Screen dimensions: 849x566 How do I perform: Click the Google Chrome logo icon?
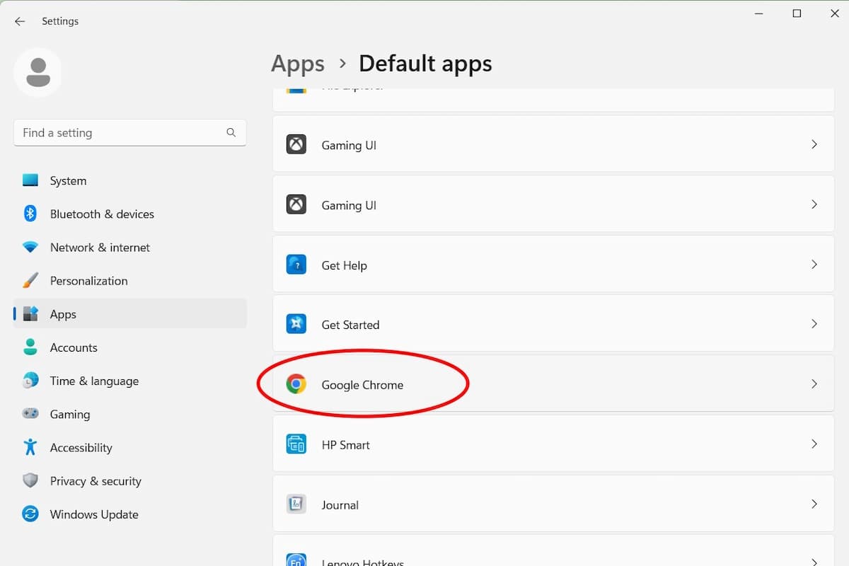click(296, 385)
